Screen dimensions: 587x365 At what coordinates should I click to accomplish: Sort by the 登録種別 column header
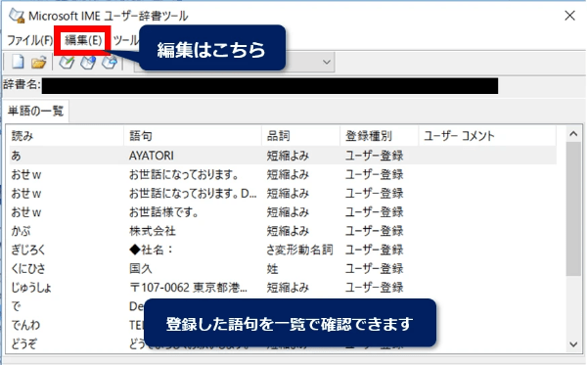[380, 135]
